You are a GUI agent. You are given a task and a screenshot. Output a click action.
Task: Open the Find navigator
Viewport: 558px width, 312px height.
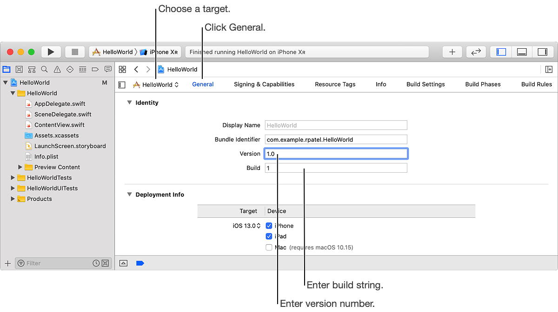[x=44, y=69]
